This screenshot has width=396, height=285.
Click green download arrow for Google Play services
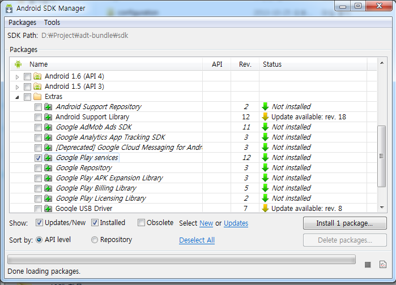coord(265,158)
